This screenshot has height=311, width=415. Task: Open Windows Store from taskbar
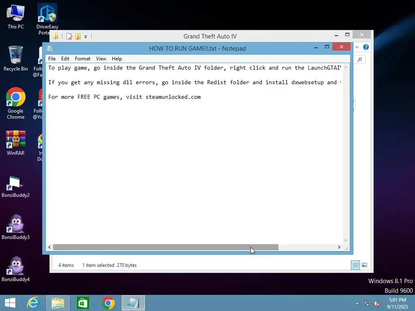coord(83,303)
